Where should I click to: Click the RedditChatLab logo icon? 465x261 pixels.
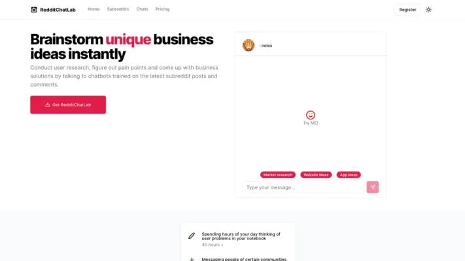click(34, 10)
